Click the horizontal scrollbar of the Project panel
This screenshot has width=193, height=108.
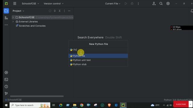(37, 96)
